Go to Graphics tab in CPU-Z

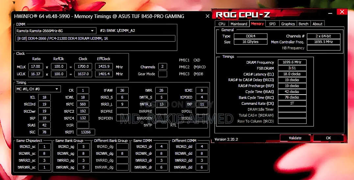288,24
